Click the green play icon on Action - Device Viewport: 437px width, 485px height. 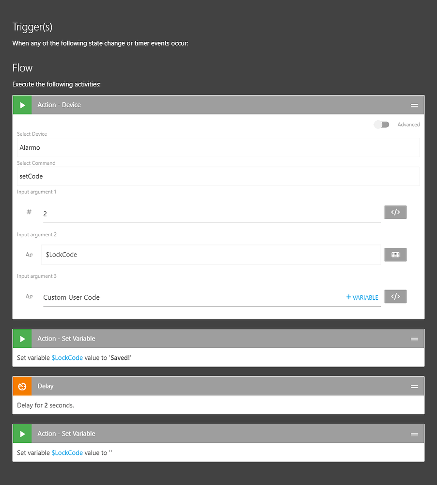(x=22, y=105)
